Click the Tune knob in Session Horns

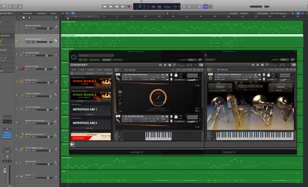pyautogui.click(x=268, y=75)
